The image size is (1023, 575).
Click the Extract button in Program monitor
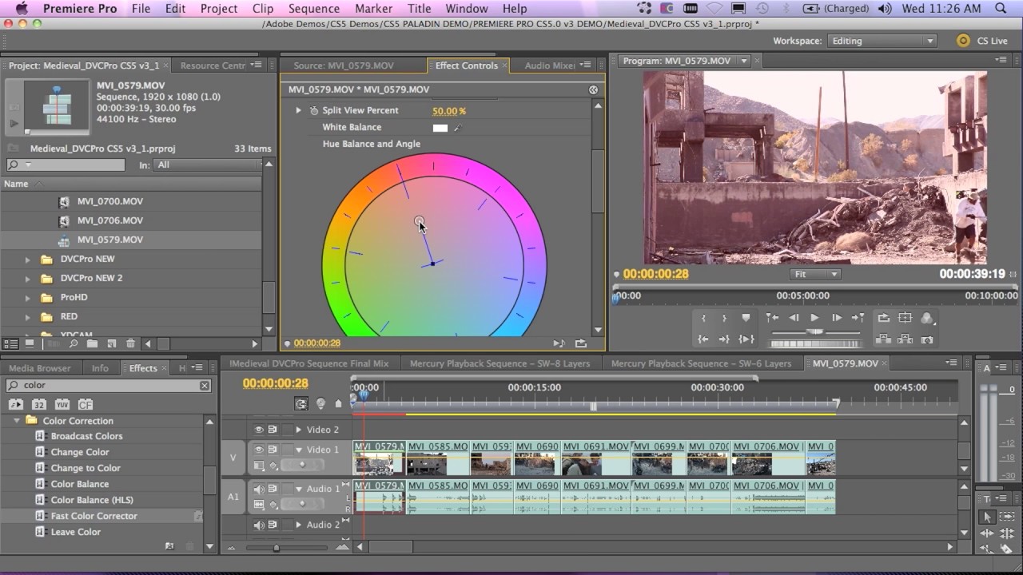pyautogui.click(x=905, y=339)
